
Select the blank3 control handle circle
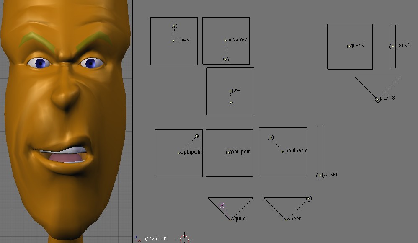378,100
